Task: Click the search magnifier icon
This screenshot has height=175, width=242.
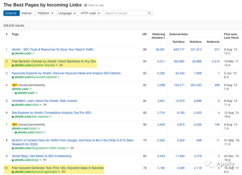Action: pyautogui.click(x=149, y=13)
